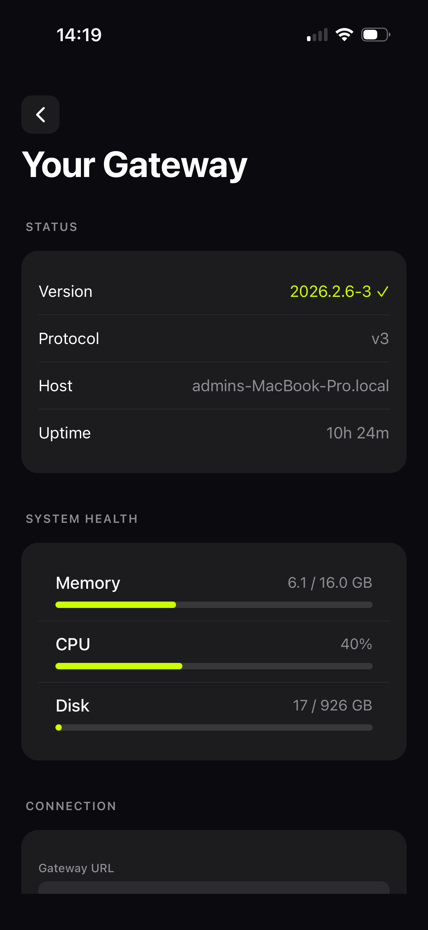Click the green version checkmark icon
Screen dimensions: 428x930
coord(383,291)
